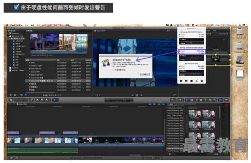Select the PROSNOW 2 effect thumbnail
This screenshot has height=163, width=251.
209,114
